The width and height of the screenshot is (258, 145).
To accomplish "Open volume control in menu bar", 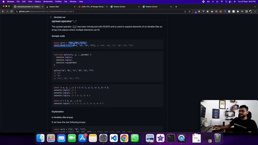I will tap(208, 2).
